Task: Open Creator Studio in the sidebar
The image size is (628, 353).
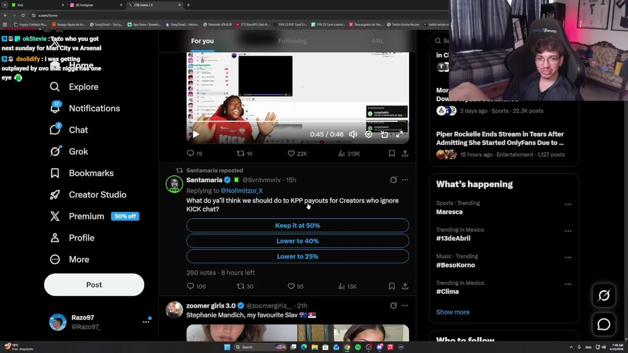Action: point(88,195)
